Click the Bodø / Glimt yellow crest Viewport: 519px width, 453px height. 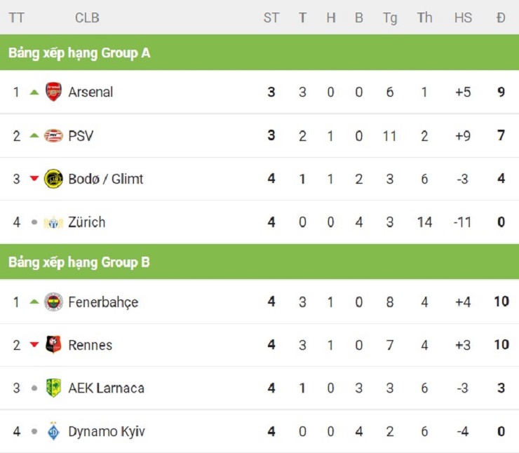pos(53,179)
